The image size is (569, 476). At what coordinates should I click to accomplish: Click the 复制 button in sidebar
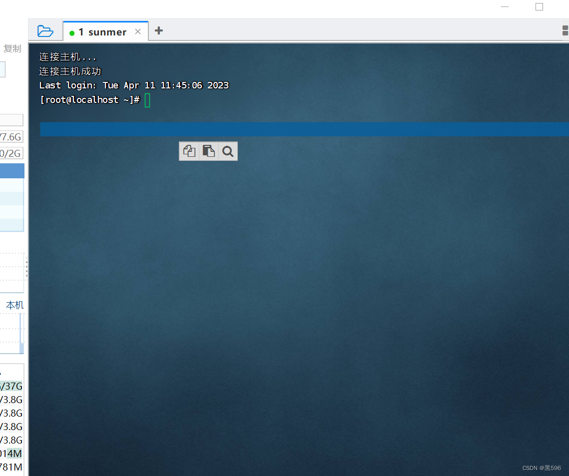click(12, 48)
